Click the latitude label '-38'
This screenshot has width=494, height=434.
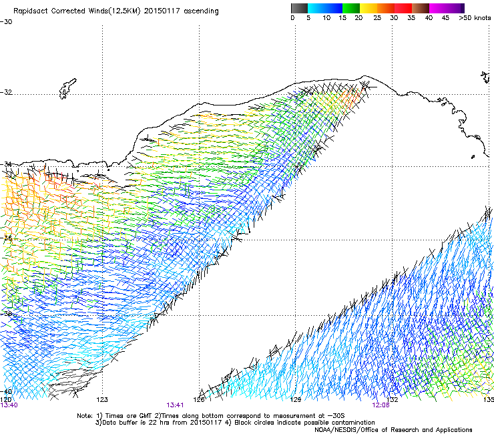coord(6,314)
